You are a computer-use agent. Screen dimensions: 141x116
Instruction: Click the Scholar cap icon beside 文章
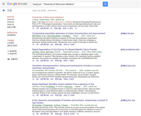(x=4, y=10)
